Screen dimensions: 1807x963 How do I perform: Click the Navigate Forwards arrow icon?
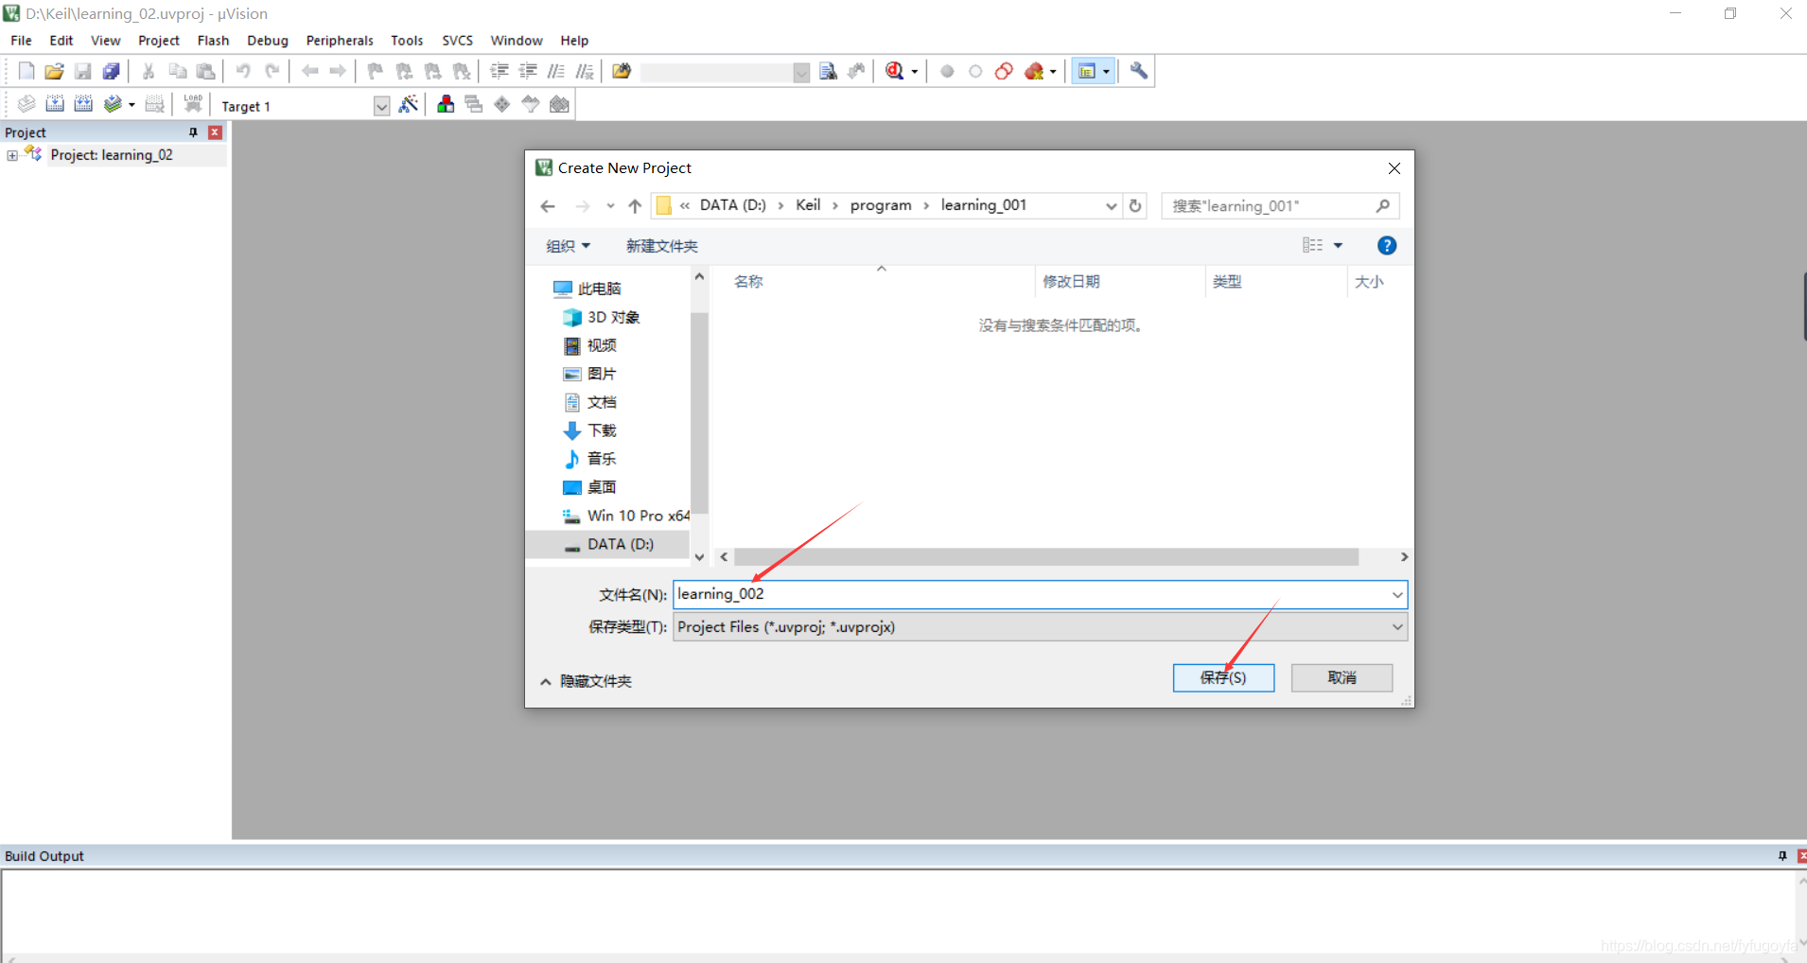pyautogui.click(x=338, y=71)
